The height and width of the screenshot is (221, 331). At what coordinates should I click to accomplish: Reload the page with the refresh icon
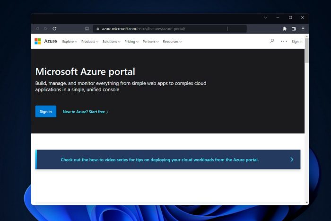pos(54,29)
